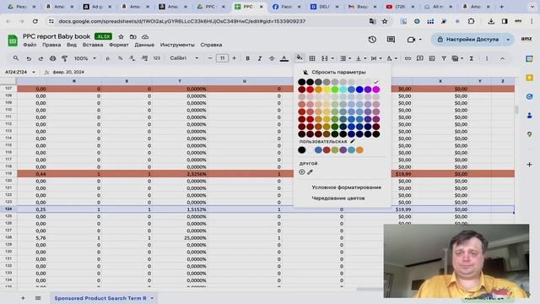
Task: Open the Данные menu
Action: [144, 45]
